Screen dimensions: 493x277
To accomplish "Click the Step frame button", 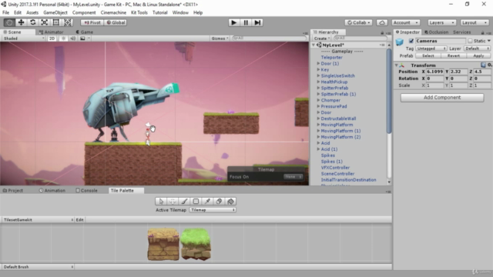I will (x=257, y=22).
